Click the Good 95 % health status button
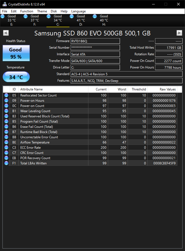 pyautogui.click(x=16, y=53)
